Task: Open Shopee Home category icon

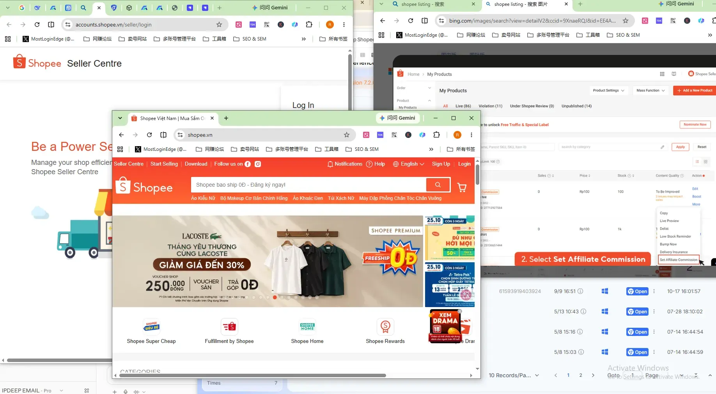Action: click(307, 327)
